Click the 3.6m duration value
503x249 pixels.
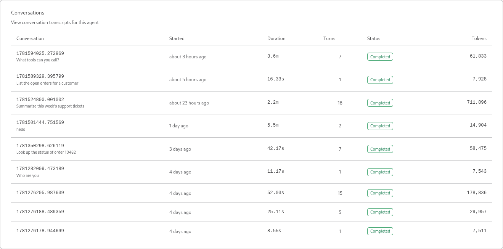273,56
